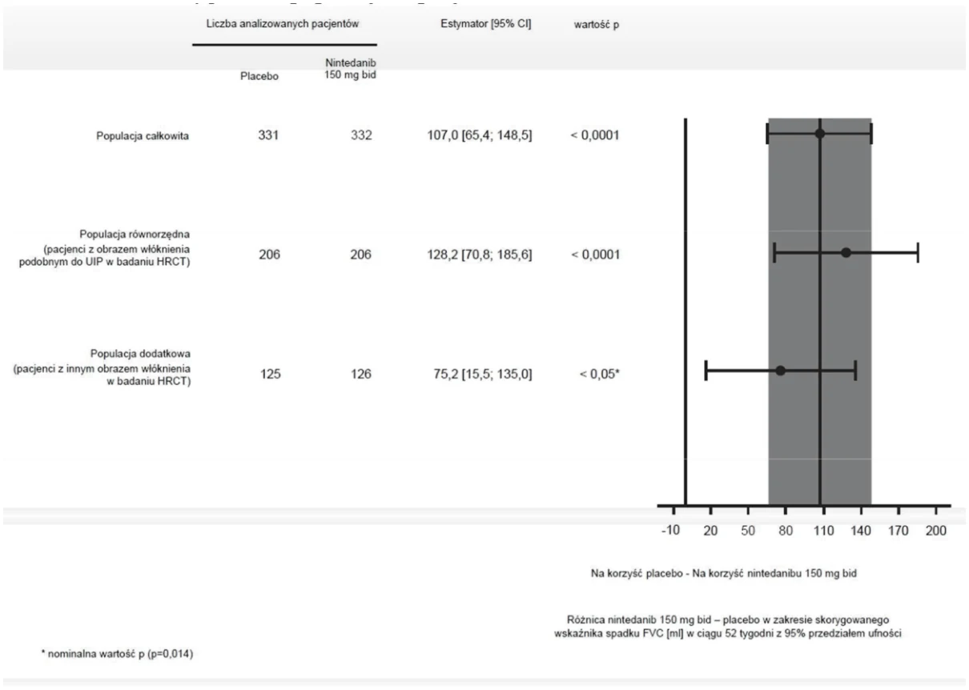This screenshot has width=969, height=690.
Task: Click the "wartość p" column header
Action: (x=597, y=25)
